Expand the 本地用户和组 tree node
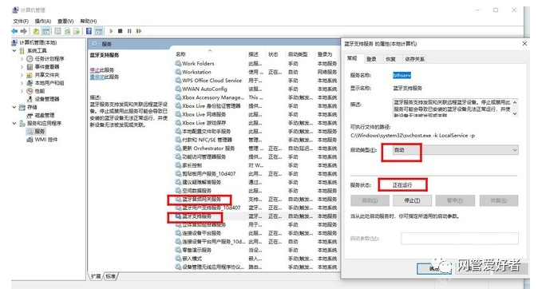 (22, 83)
